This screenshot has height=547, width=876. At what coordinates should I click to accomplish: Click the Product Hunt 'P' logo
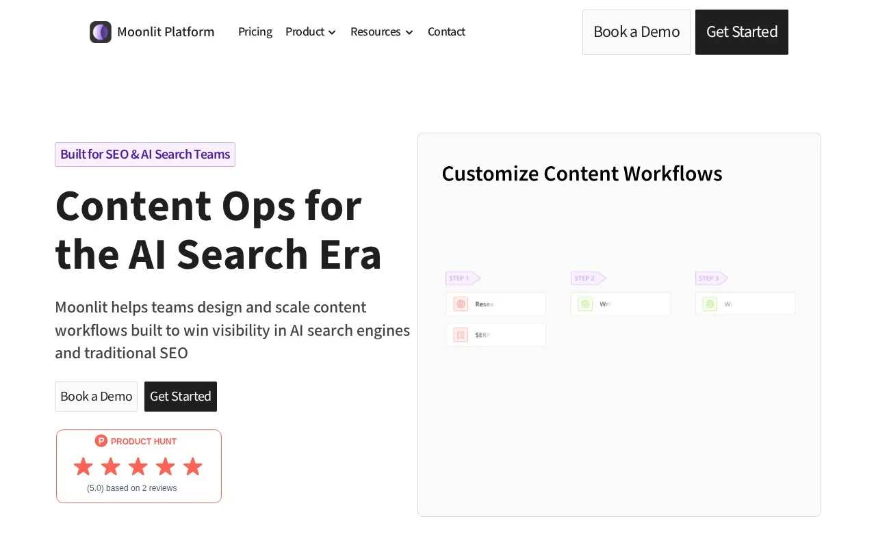point(101,441)
